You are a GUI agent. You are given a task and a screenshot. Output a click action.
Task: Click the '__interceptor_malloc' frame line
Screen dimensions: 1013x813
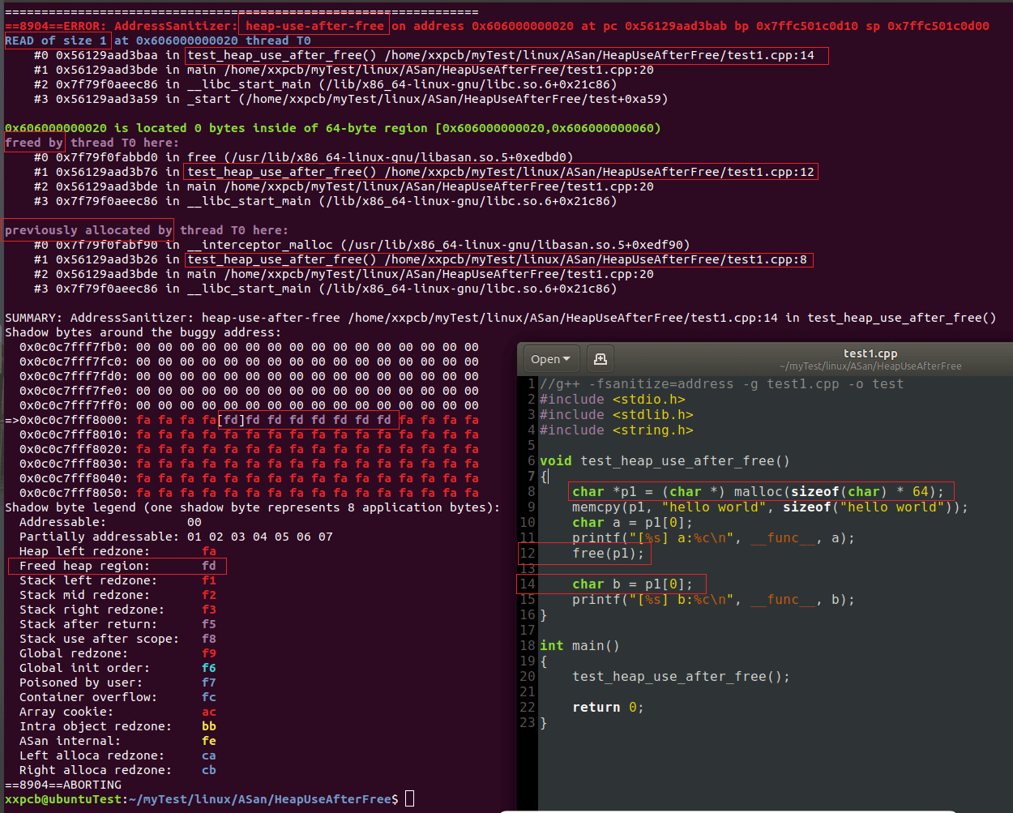362,245
